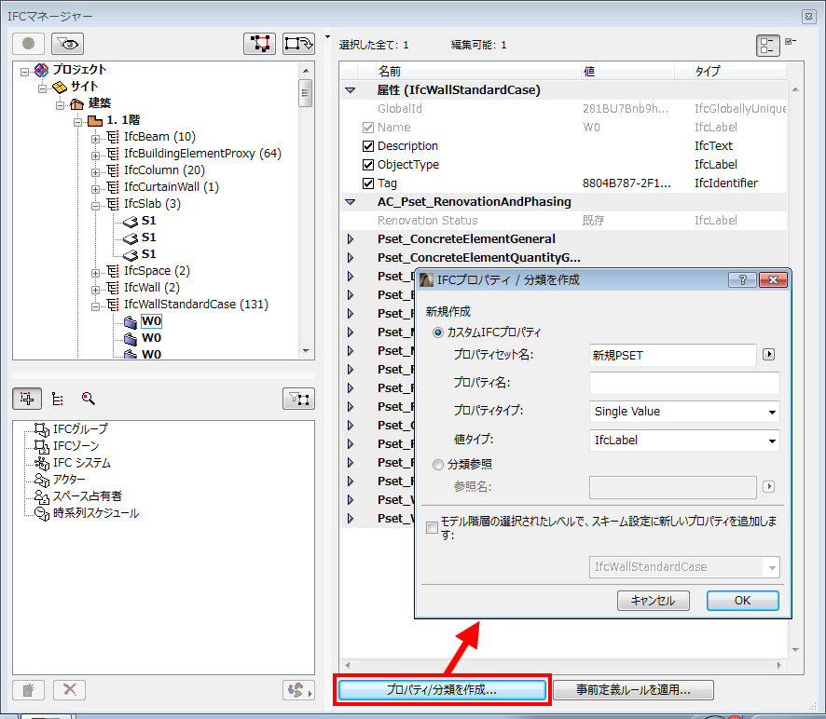Select the IFCグループ item
This screenshot has width=826, height=719.
(x=80, y=429)
